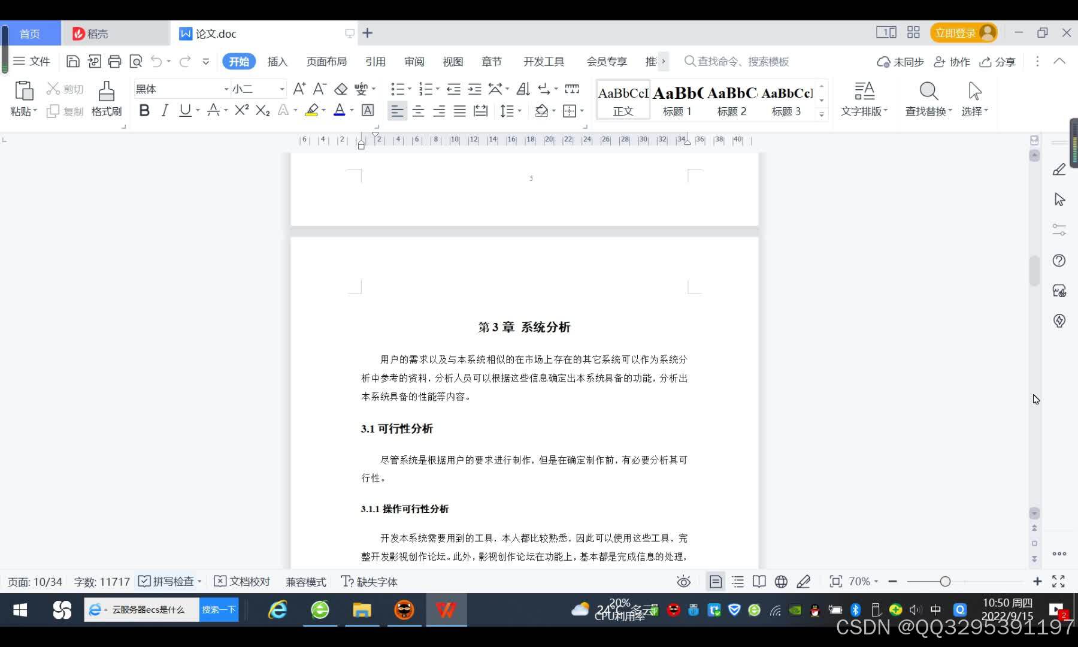Switch to the 引用 References tab
1078x647 pixels.
pyautogui.click(x=376, y=62)
